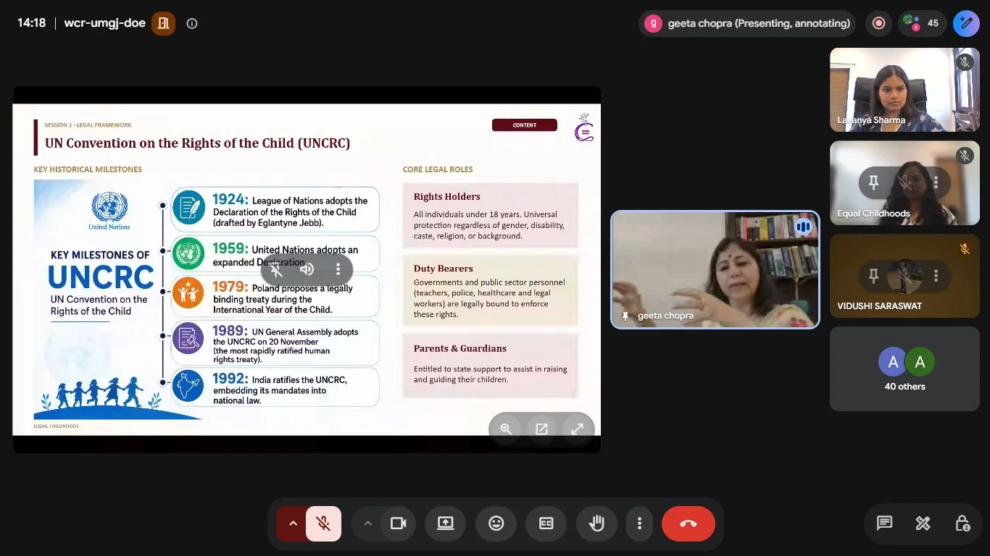
Task: Toggle the camera on or off
Action: [x=398, y=523]
